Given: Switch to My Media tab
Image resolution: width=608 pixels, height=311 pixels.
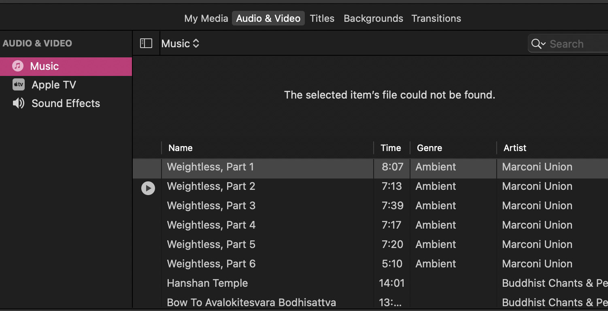Looking at the screenshot, I should [x=206, y=18].
